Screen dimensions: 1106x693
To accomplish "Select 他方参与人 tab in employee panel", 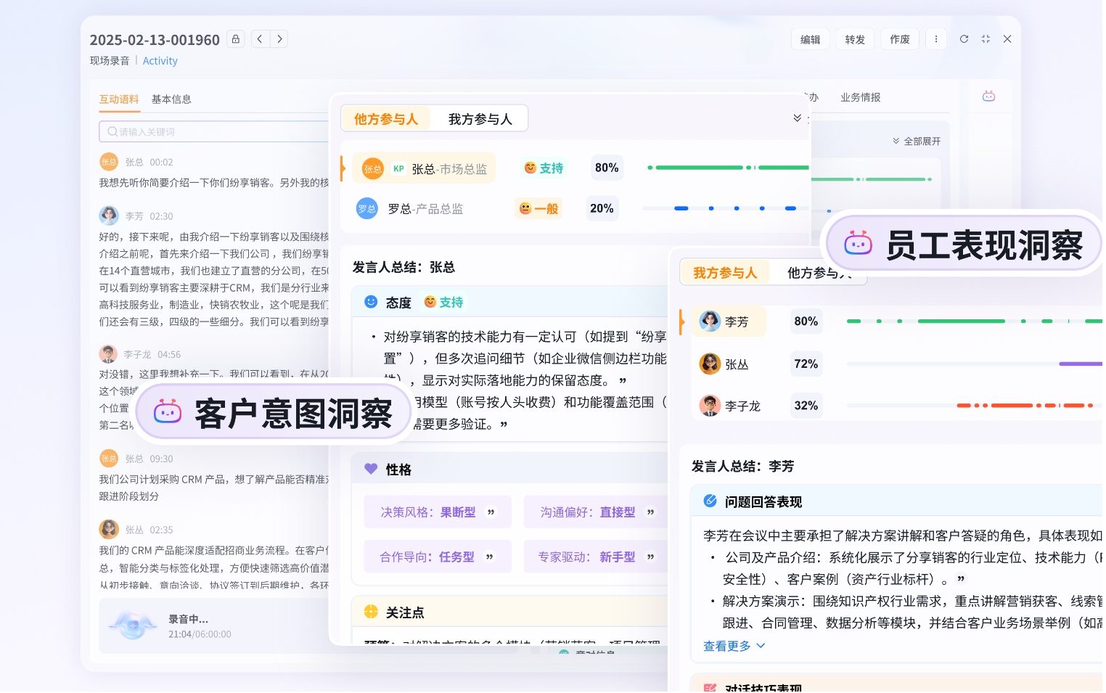I will point(820,273).
